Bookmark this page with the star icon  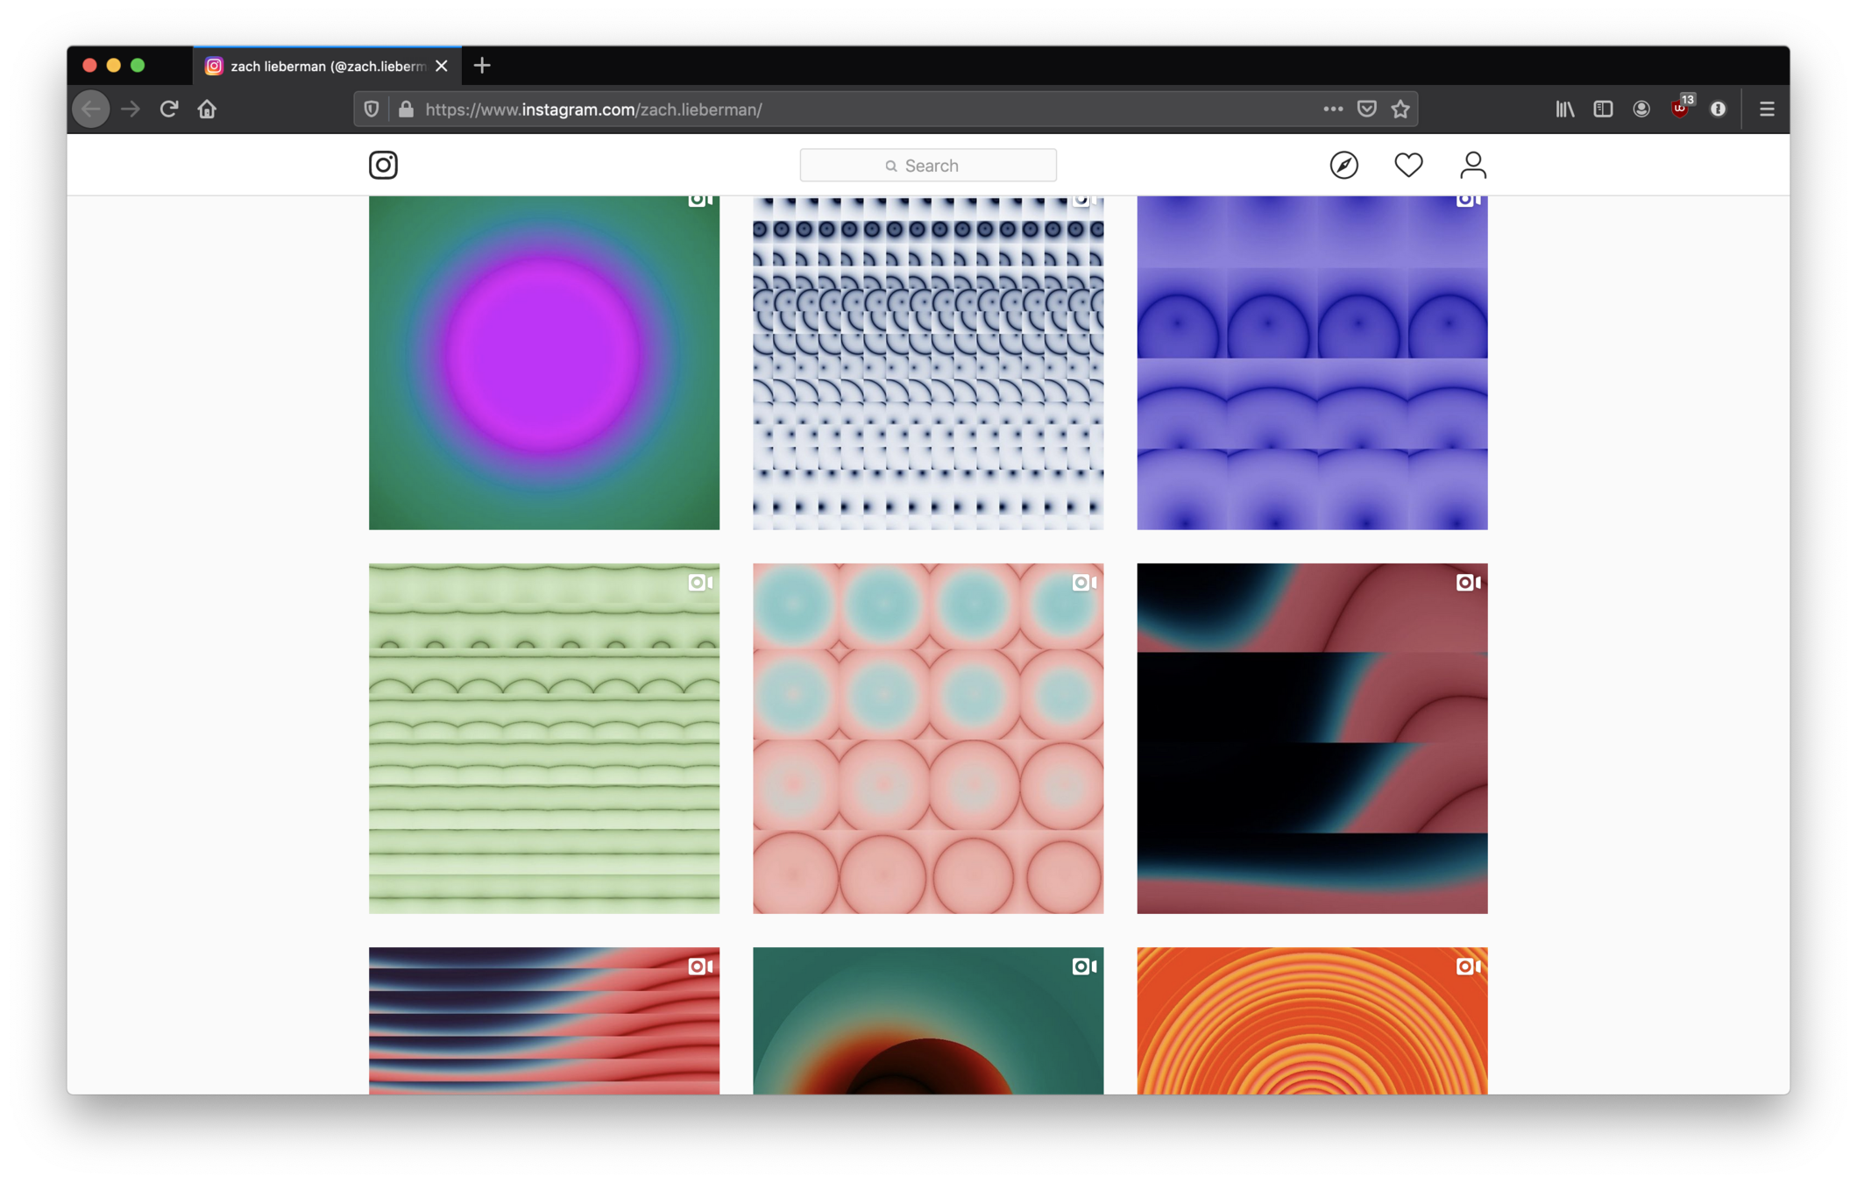pyautogui.click(x=1400, y=110)
